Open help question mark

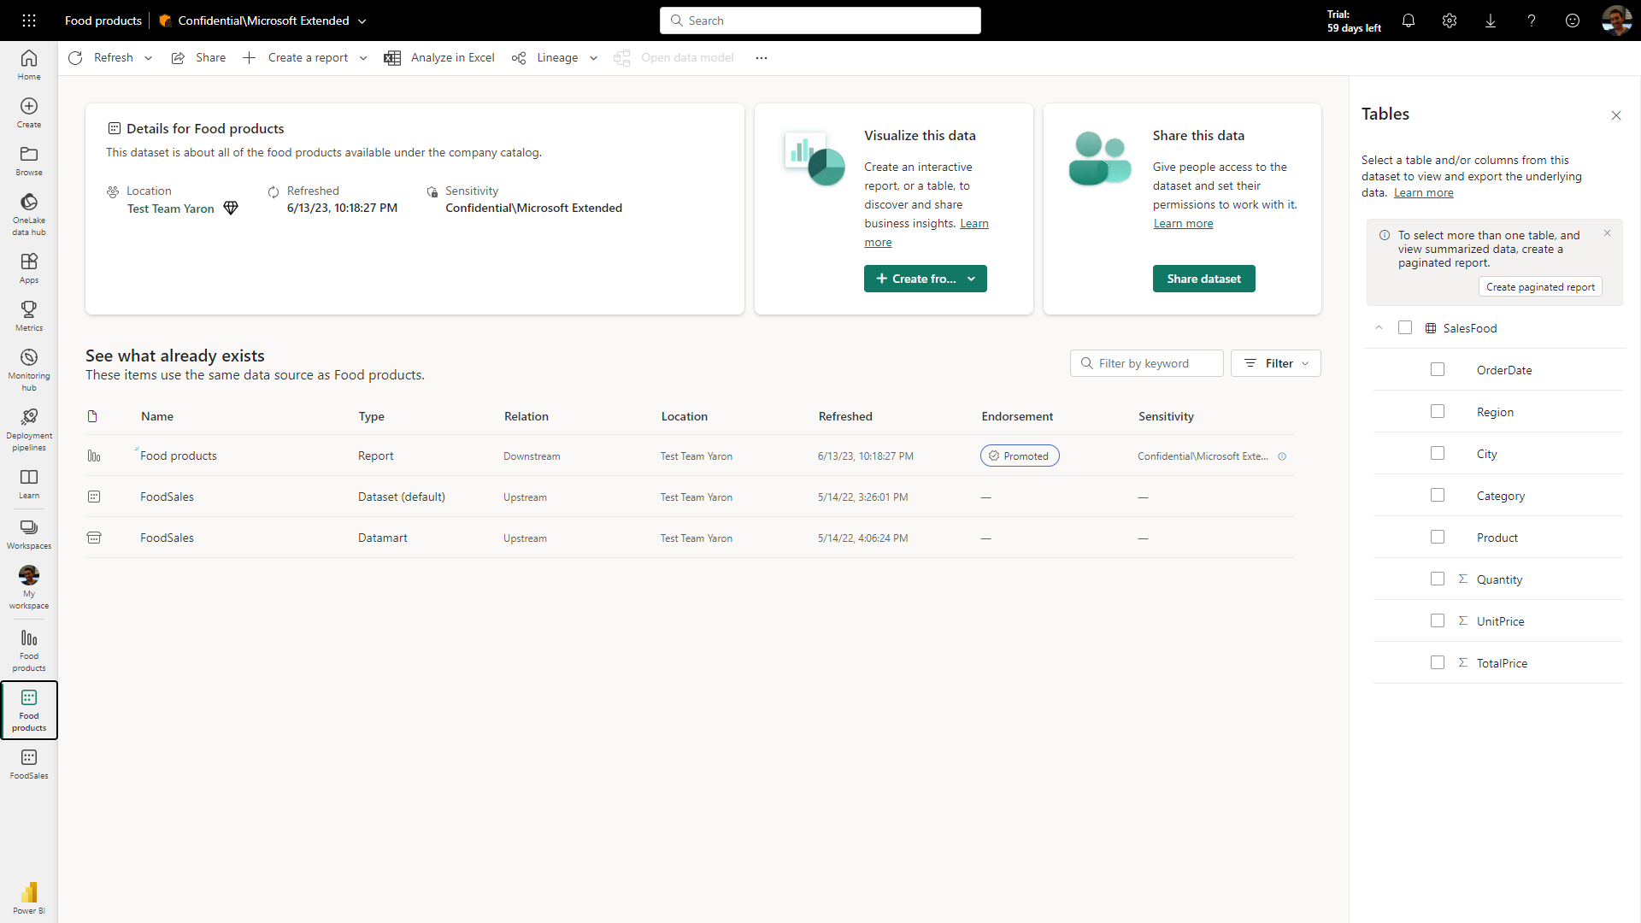pyautogui.click(x=1532, y=21)
